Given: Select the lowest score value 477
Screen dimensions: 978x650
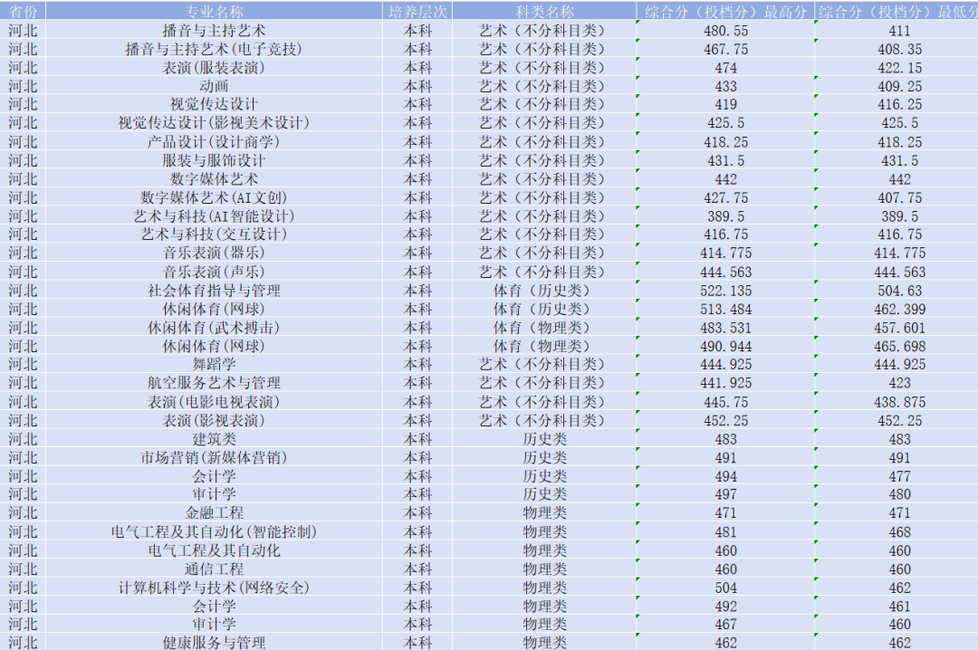Looking at the screenshot, I should tap(899, 476).
